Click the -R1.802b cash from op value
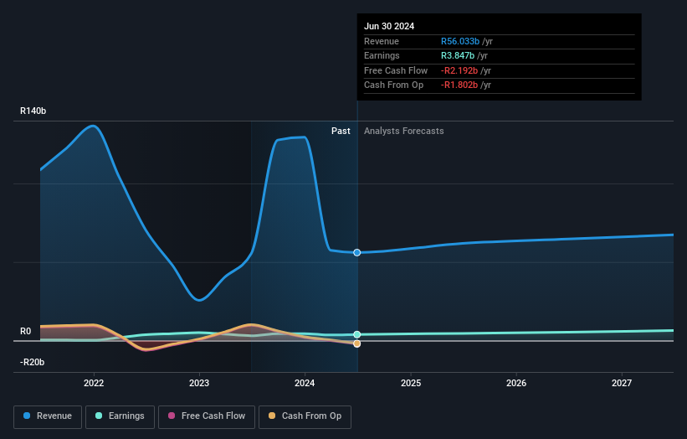The width and height of the screenshot is (687, 439). 459,85
